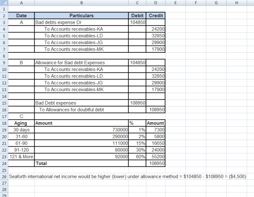Select '60%' cell in row 23
254x197 pixels.
click(137, 157)
